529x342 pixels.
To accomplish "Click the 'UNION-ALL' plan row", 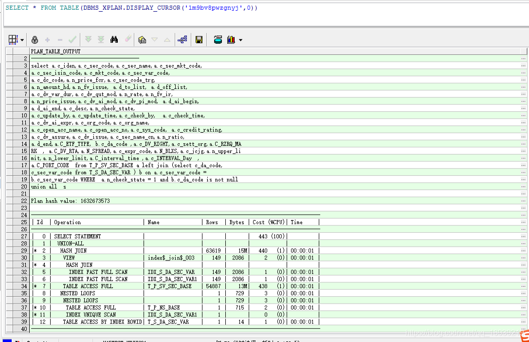I will [275, 243].
